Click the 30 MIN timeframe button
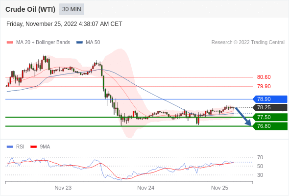The image size is (289, 196). pyautogui.click(x=72, y=9)
